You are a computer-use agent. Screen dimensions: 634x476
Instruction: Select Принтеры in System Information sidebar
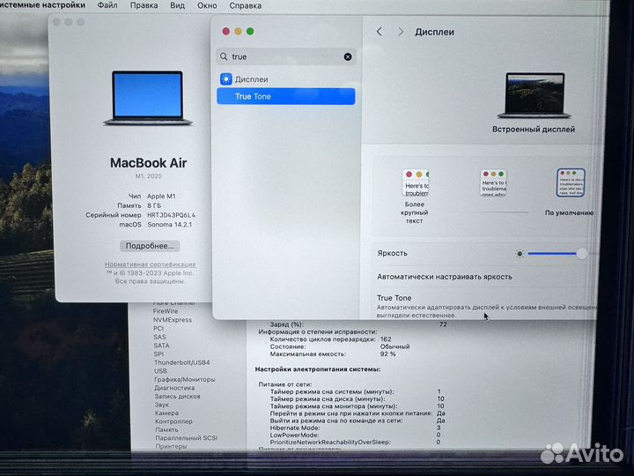(x=171, y=446)
